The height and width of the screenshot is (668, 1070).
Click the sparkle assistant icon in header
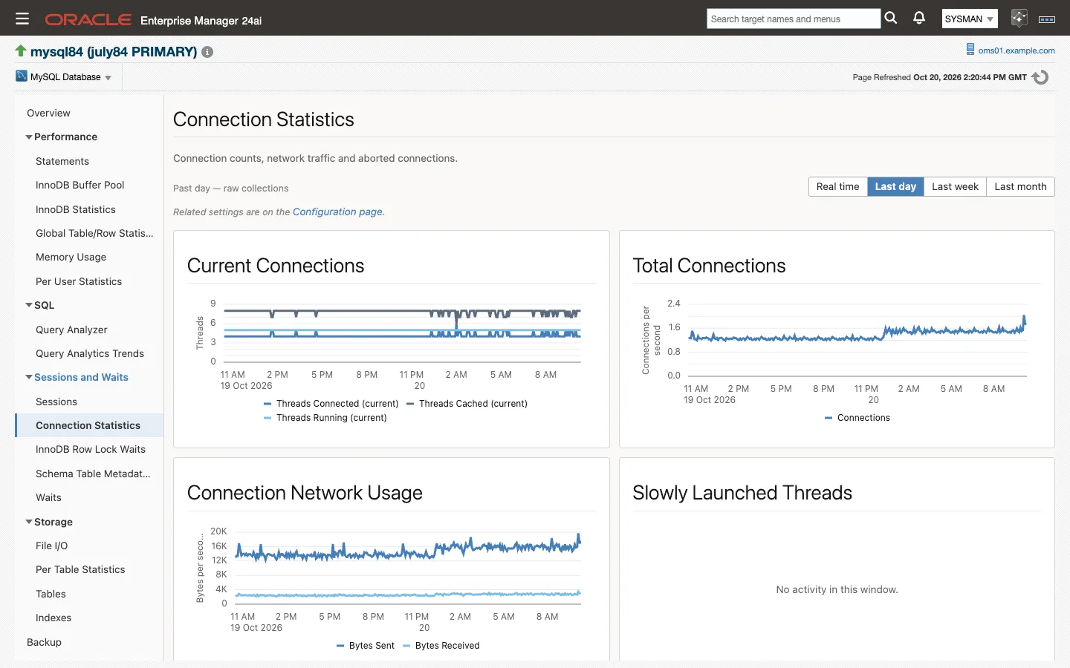pos(1019,19)
